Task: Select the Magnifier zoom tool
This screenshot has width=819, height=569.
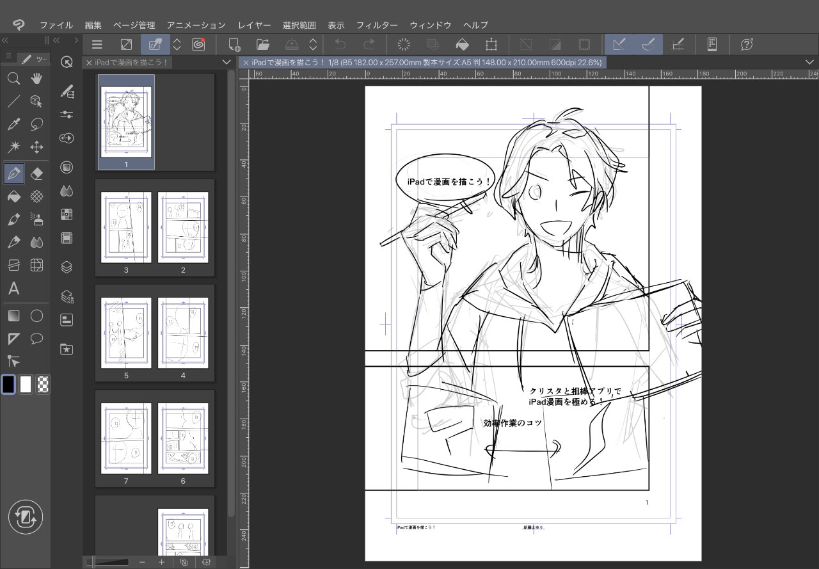Action: coord(13,79)
